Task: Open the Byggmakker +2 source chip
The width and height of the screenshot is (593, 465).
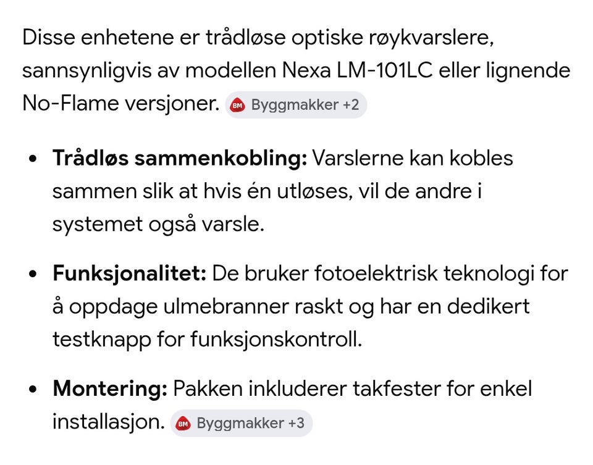Action: pyautogui.click(x=296, y=105)
